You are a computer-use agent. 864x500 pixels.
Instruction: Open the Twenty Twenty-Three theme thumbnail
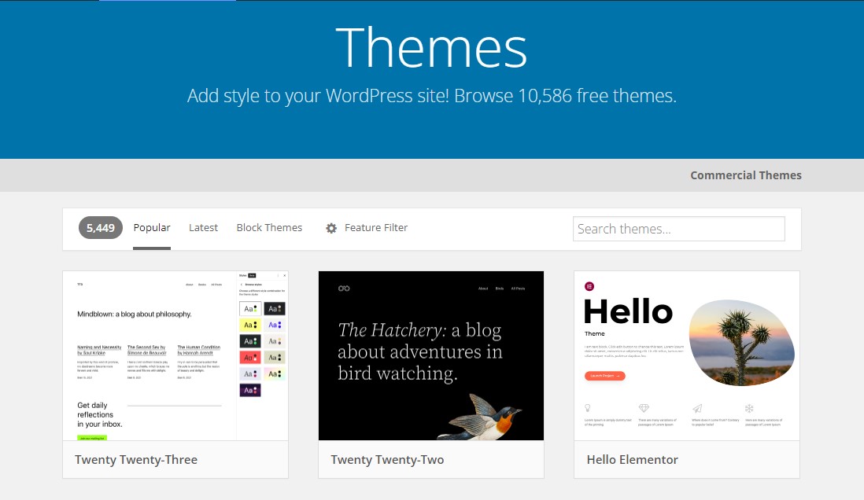175,355
